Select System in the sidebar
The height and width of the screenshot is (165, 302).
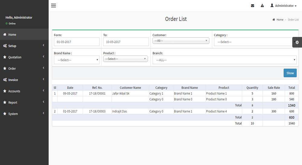(x=24, y=114)
